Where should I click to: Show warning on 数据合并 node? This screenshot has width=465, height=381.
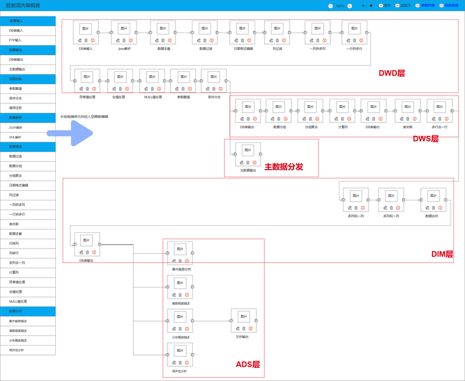(440, 208)
